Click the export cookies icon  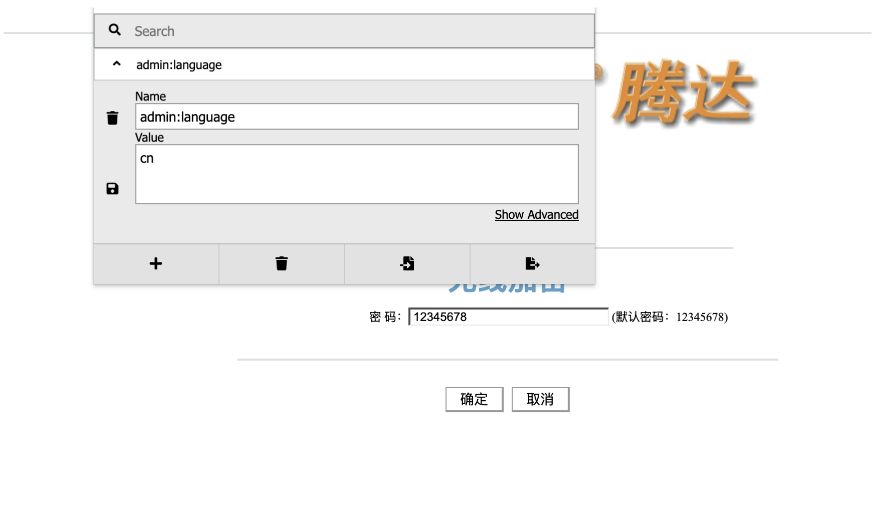[532, 264]
